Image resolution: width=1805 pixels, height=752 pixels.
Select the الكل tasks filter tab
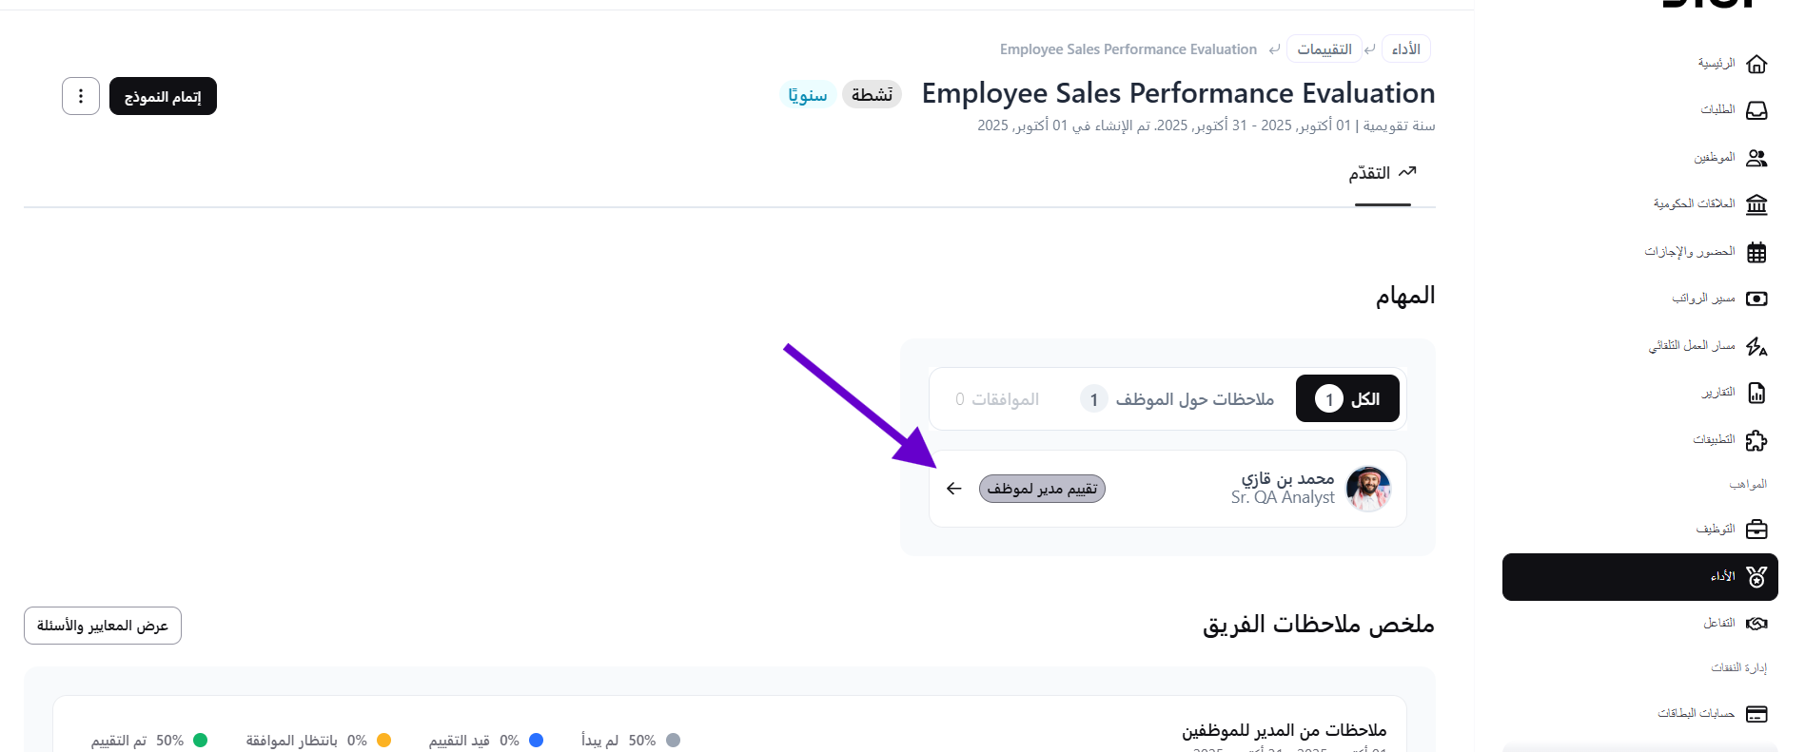[x=1347, y=398]
